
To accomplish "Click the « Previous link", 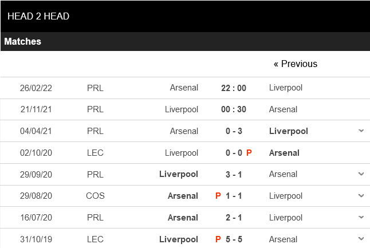I will 295,64.
